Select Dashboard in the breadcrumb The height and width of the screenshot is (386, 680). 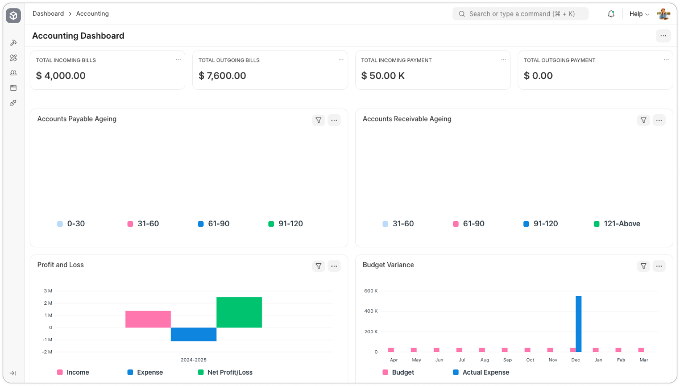48,13
